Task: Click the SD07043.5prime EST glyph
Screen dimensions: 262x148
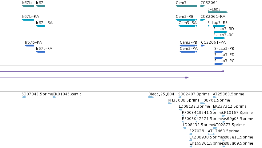Action: [24, 97]
